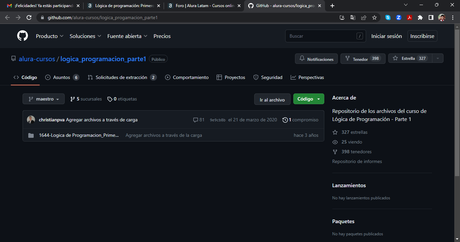Close the Foro Alura Latam tab
460x242 pixels.
click(239, 6)
